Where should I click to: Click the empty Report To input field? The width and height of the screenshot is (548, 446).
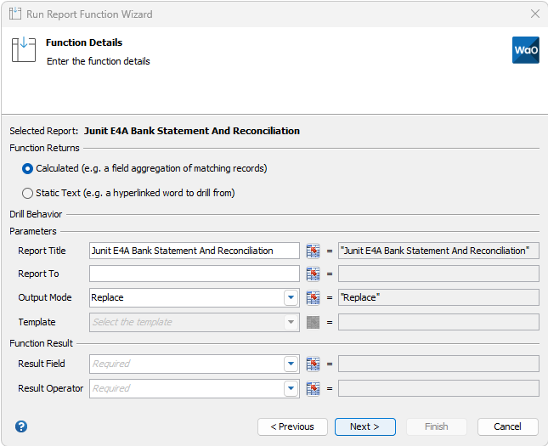(194, 274)
